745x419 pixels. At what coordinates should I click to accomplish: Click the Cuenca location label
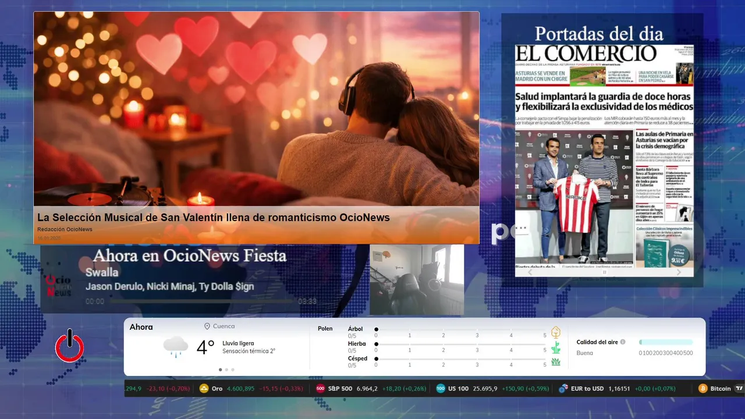point(224,326)
